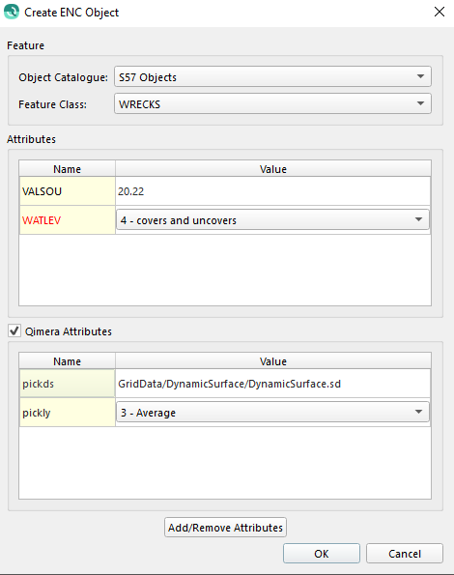The height and width of the screenshot is (575, 454).
Task: Click the Attributes table Value column header
Action: (x=273, y=169)
